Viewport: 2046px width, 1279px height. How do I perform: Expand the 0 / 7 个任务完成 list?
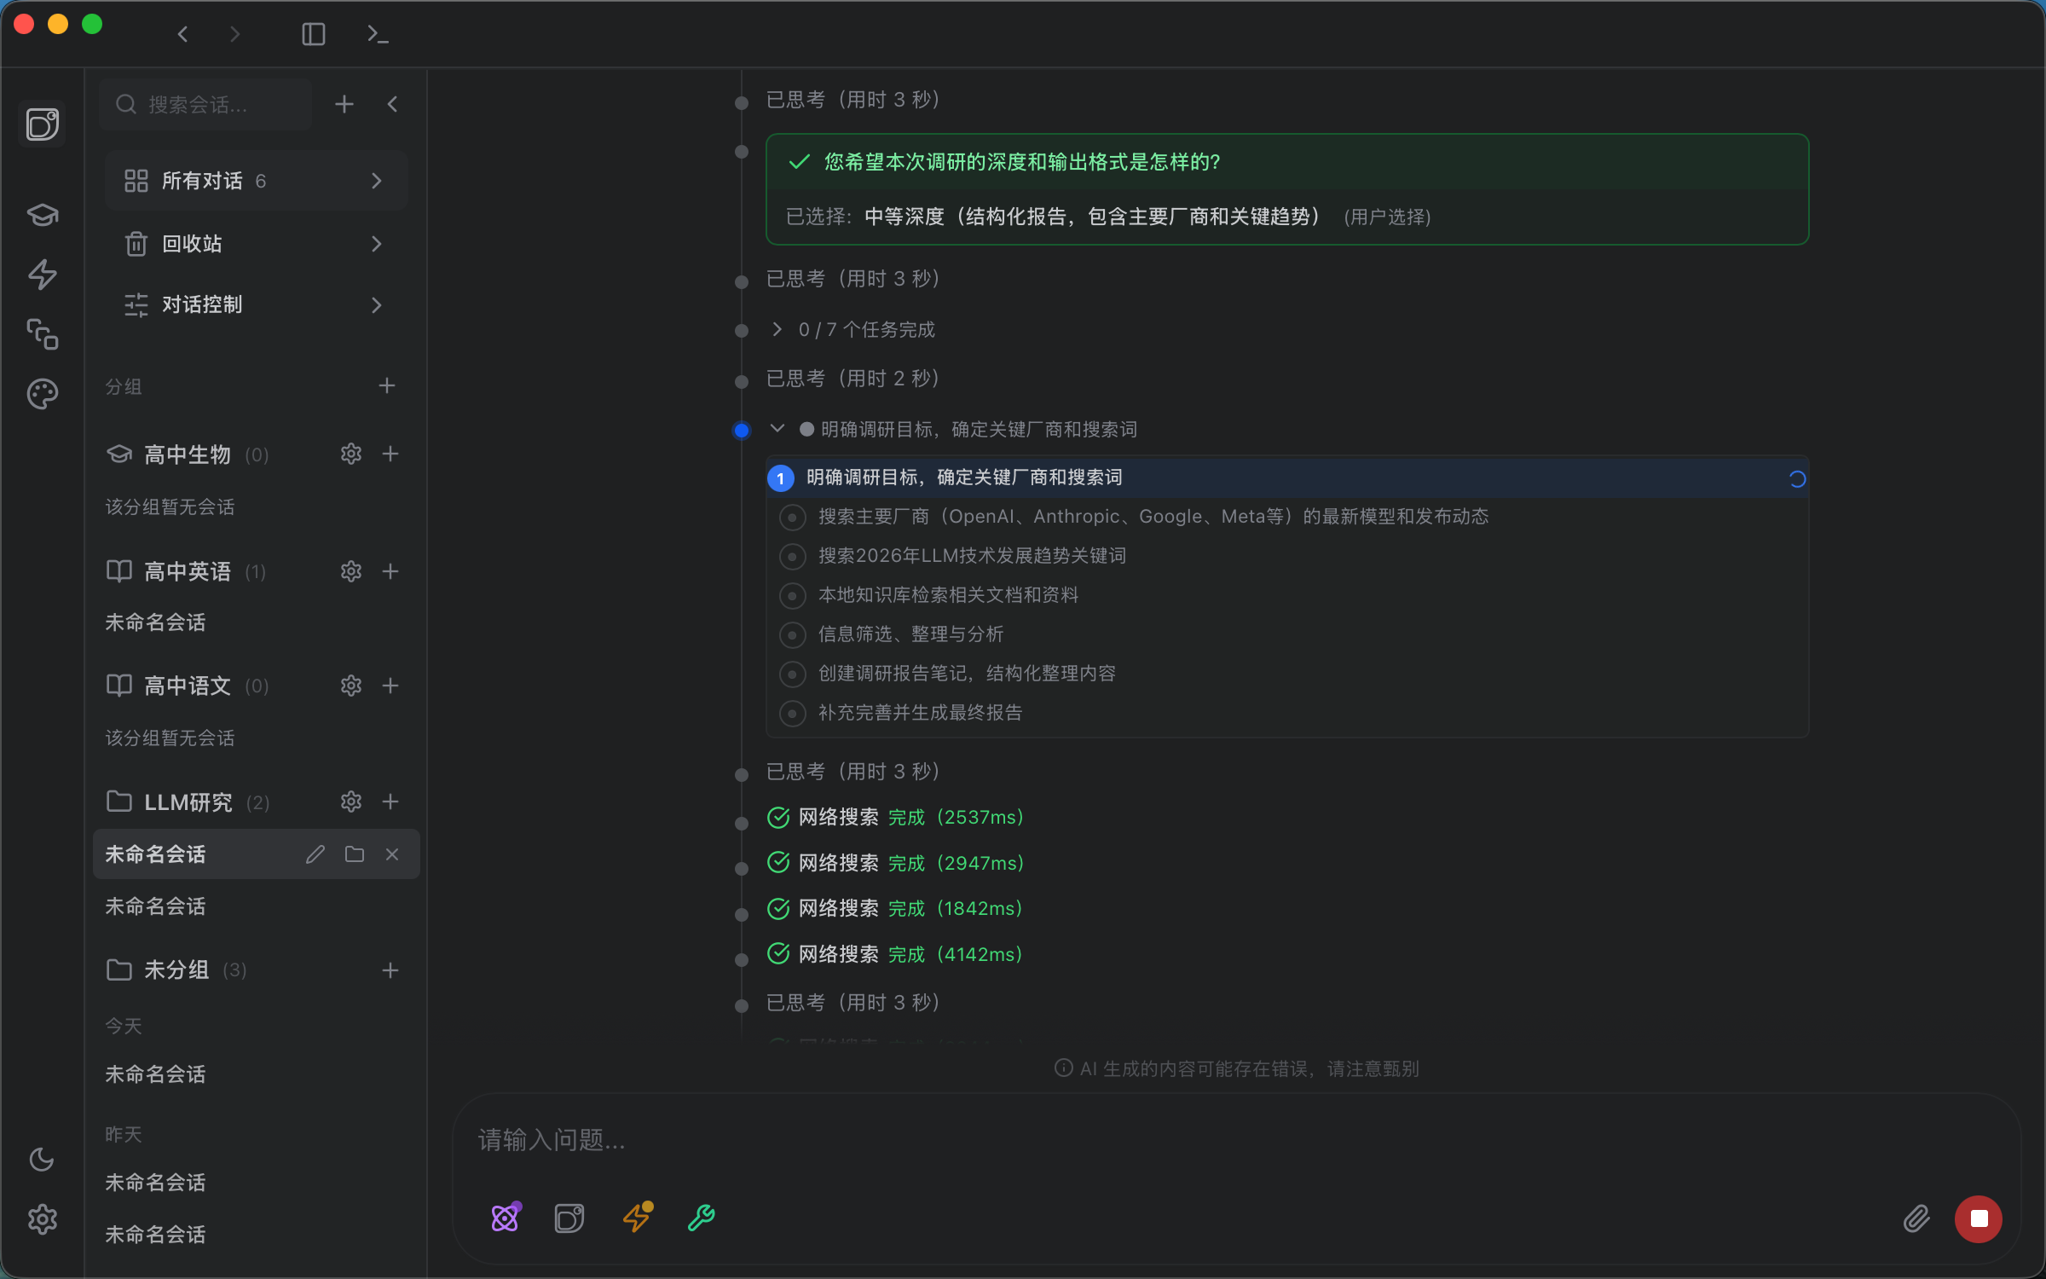pos(777,329)
